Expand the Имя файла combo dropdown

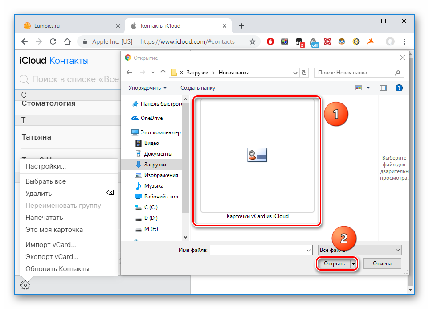click(309, 250)
